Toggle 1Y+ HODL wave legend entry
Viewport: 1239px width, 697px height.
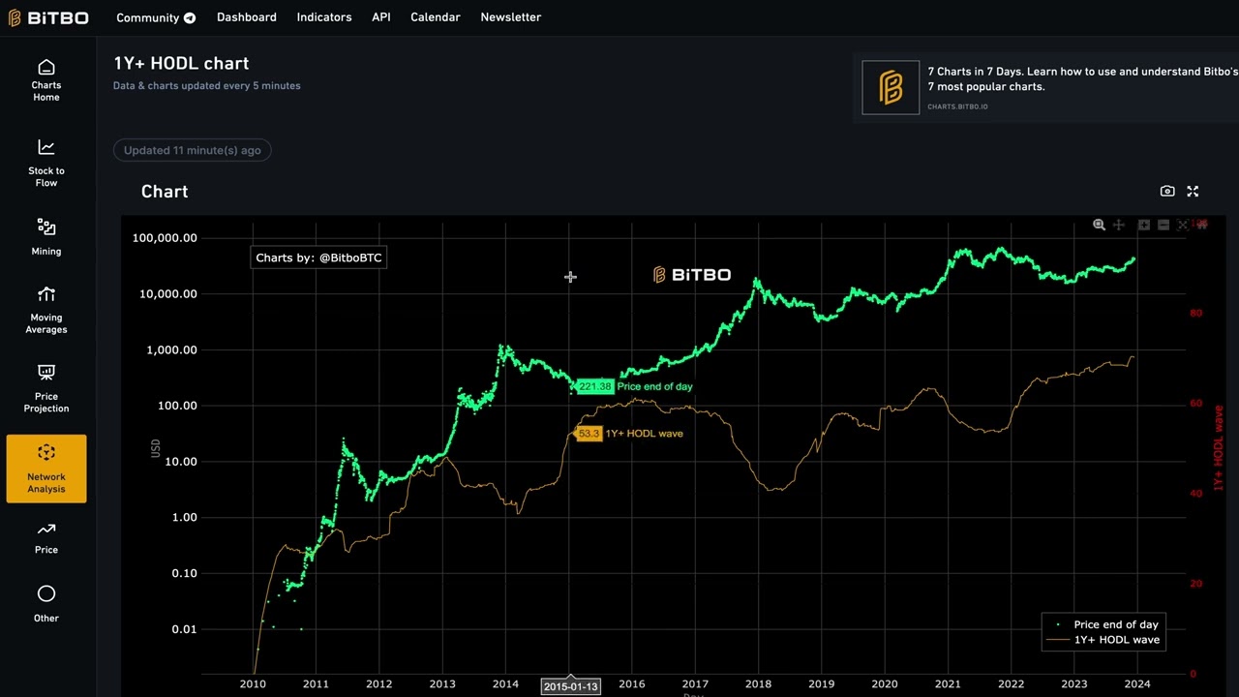click(1104, 640)
